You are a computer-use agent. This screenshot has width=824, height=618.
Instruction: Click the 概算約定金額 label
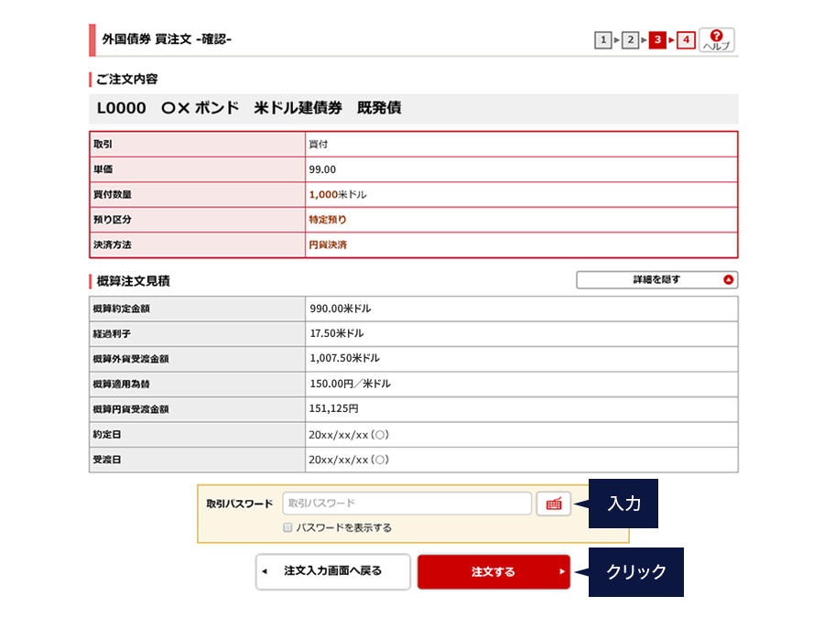[122, 309]
